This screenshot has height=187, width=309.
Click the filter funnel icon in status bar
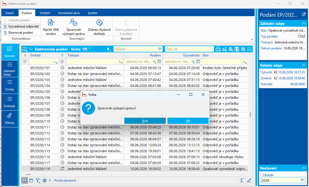coord(37,180)
